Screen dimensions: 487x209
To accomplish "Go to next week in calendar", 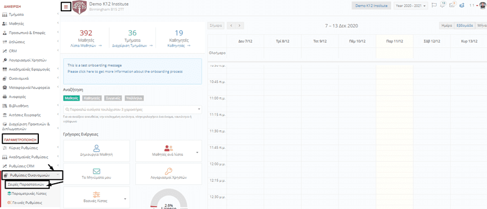I will [x=240, y=26].
